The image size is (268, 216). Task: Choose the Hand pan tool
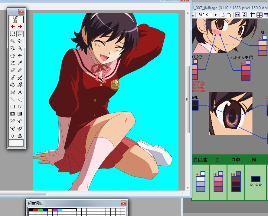tap(13, 55)
